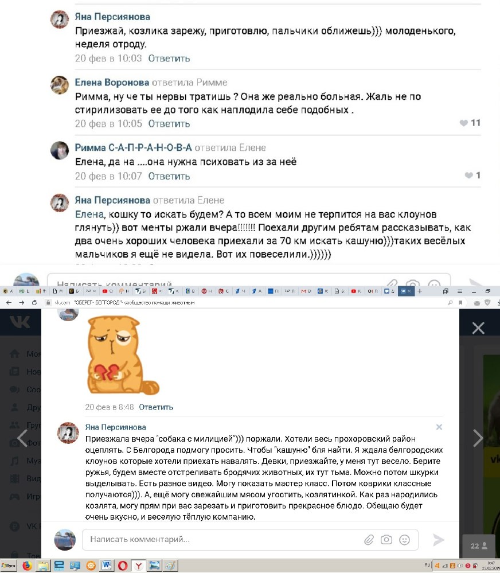Go back using the browser back arrow
The image size is (500, 573).
(9, 303)
